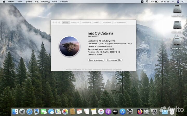
Task: Select macOS 10_15 drive on desktop
Action: tap(177, 10)
